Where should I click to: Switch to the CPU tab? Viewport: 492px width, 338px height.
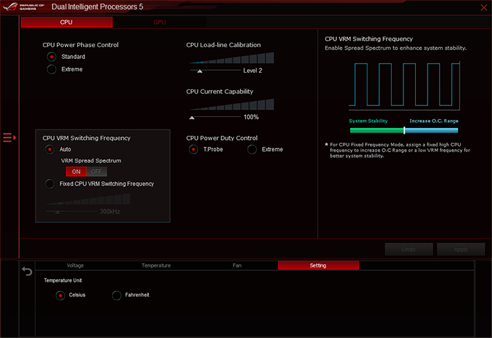pos(66,22)
